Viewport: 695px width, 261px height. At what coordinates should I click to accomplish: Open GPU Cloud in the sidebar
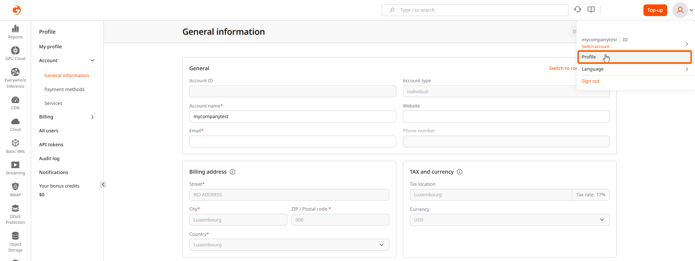(x=15, y=53)
